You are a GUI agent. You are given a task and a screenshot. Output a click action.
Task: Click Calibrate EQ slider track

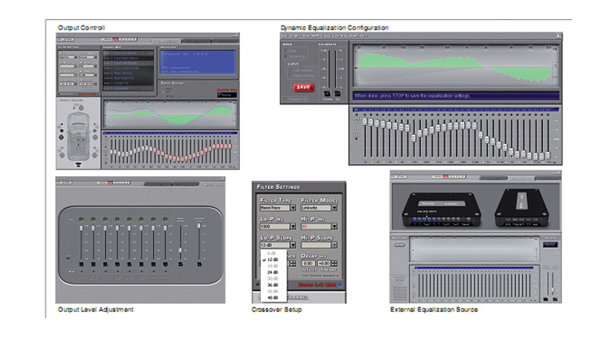[336, 69]
